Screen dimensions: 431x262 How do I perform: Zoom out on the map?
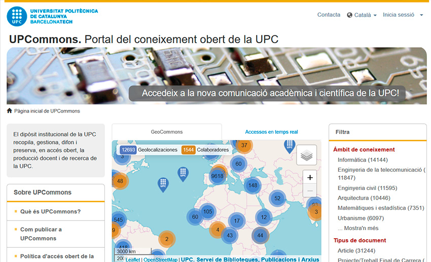coord(310,191)
